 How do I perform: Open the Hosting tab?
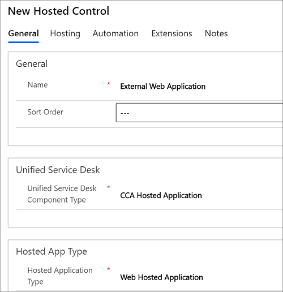(x=65, y=33)
